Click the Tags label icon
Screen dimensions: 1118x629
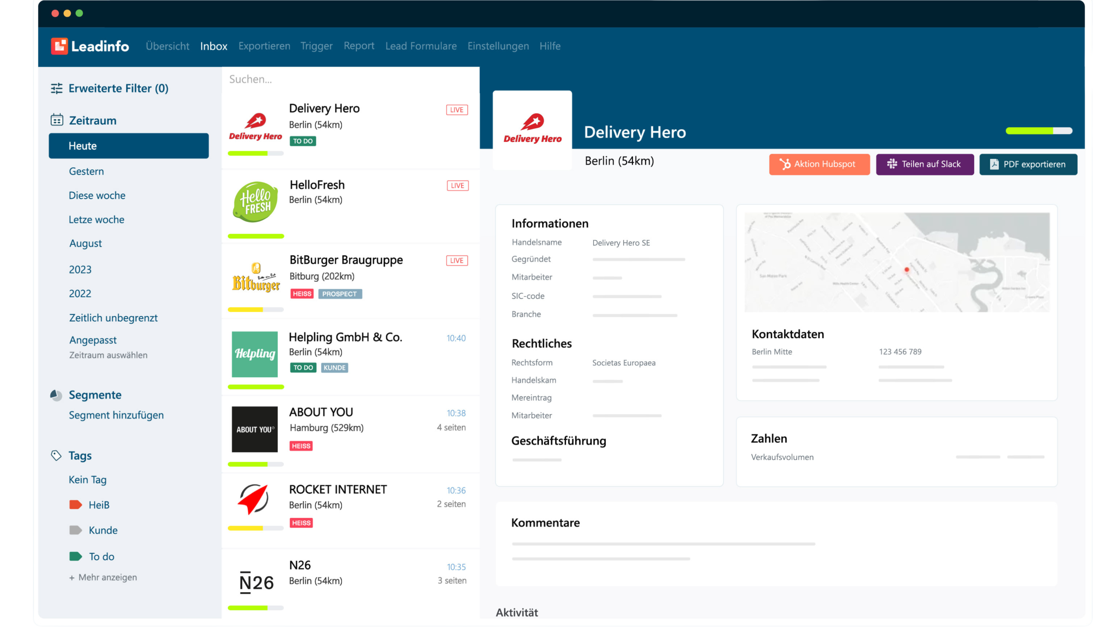tap(56, 455)
